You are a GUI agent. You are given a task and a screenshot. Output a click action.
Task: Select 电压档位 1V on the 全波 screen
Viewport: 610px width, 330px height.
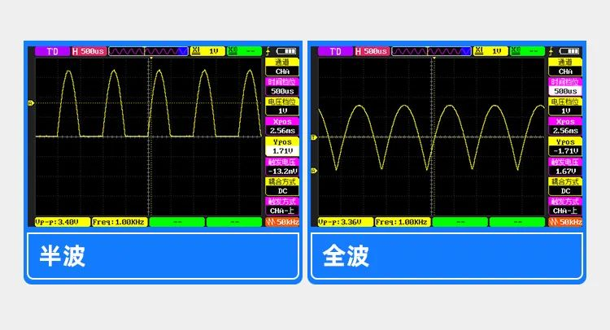(x=565, y=106)
